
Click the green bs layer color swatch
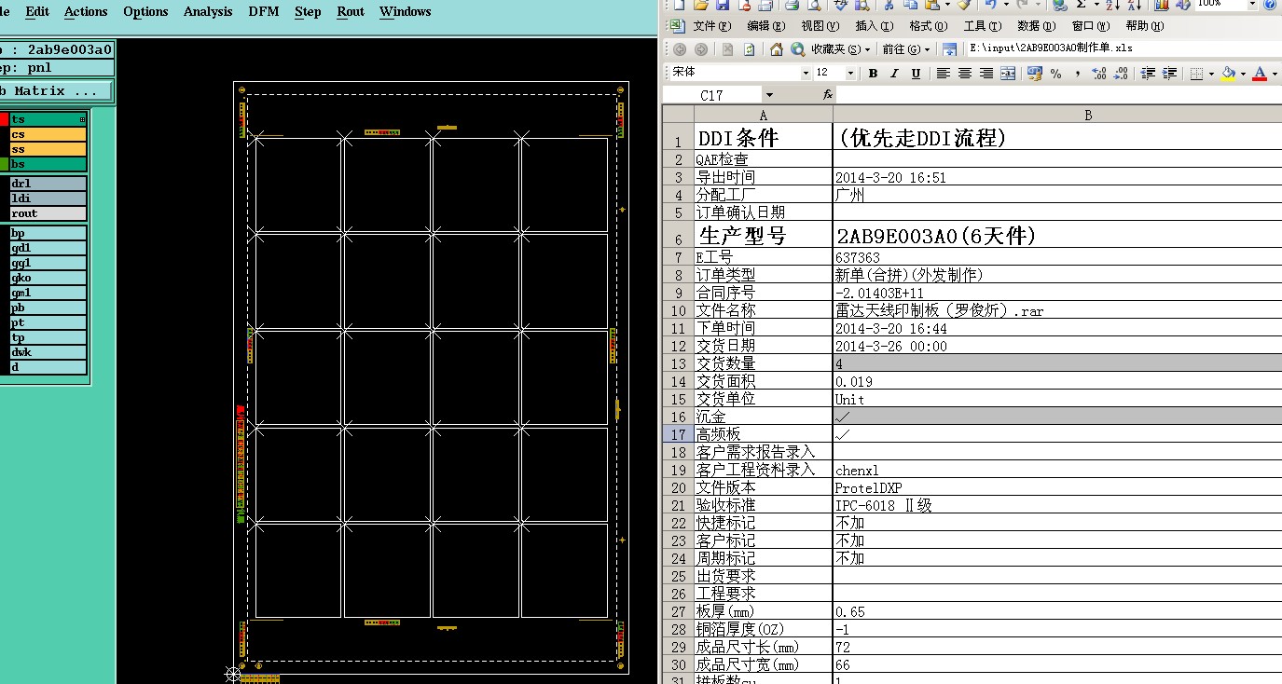tap(4, 164)
